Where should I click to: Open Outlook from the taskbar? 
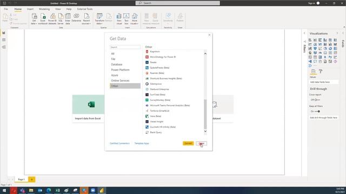40,190
